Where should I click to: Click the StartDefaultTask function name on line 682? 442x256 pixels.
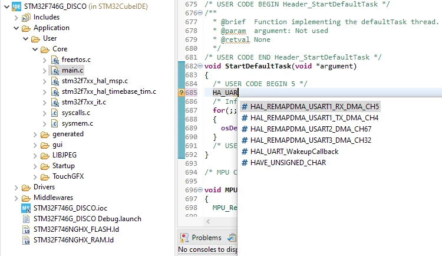258,66
